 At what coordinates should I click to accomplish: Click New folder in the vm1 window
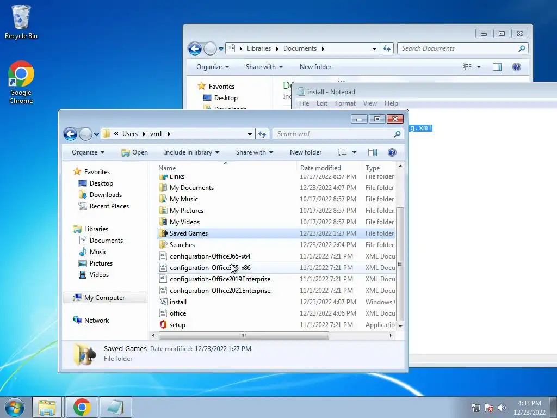(x=306, y=152)
